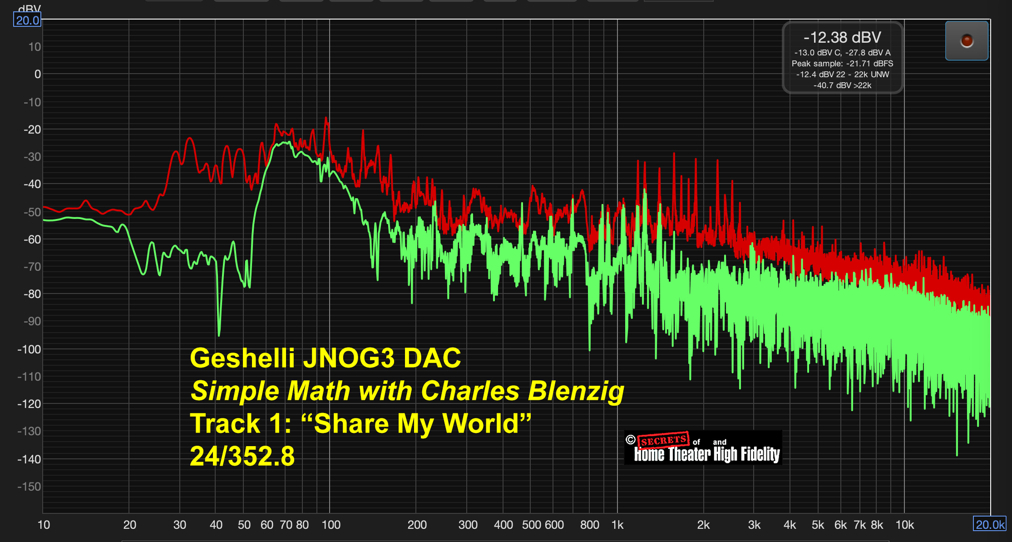Click the 2k frequency axis label

(x=703, y=525)
